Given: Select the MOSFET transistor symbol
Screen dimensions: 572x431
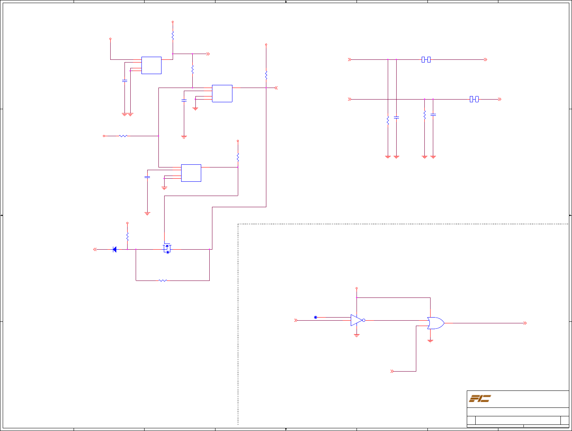Looking at the screenshot, I should (167, 249).
